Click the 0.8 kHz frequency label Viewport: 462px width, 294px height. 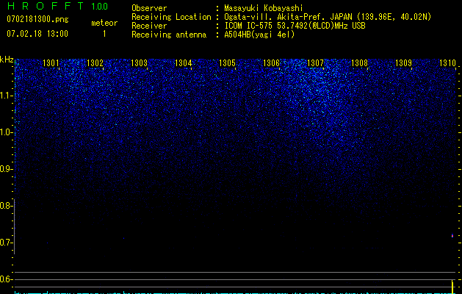coord(5,206)
